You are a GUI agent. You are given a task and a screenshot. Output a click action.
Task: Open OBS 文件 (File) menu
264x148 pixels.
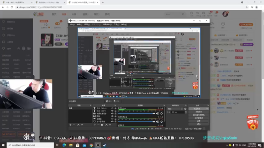(x=72, y=24)
